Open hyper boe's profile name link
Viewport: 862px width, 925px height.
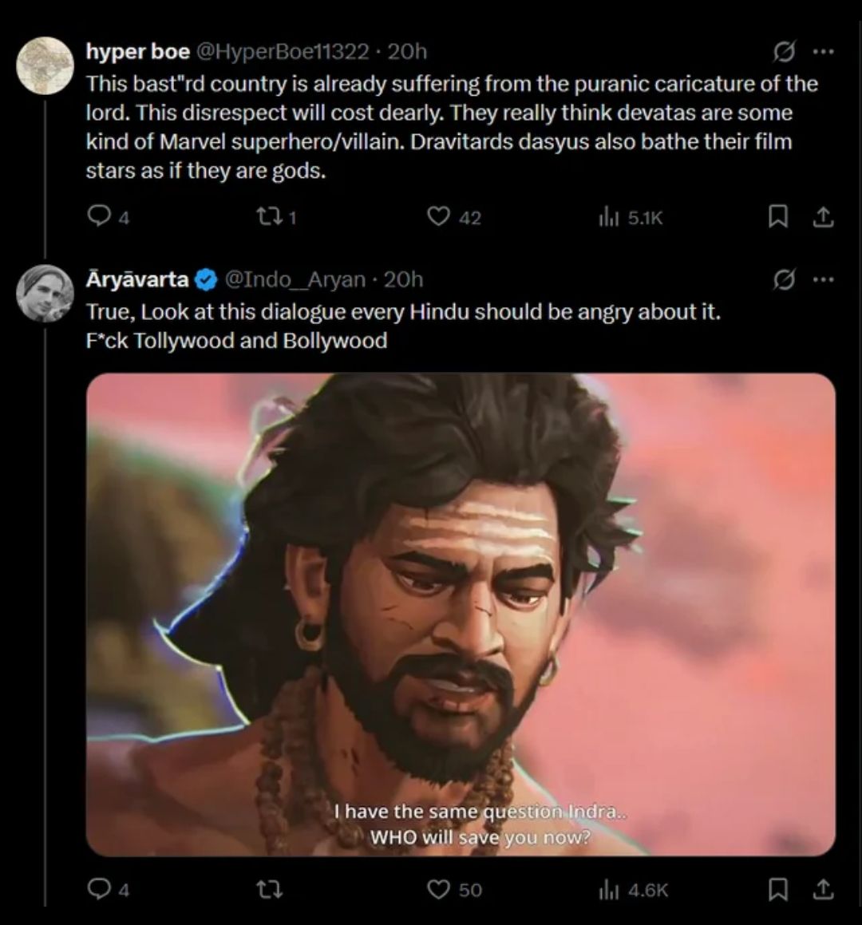137,52
